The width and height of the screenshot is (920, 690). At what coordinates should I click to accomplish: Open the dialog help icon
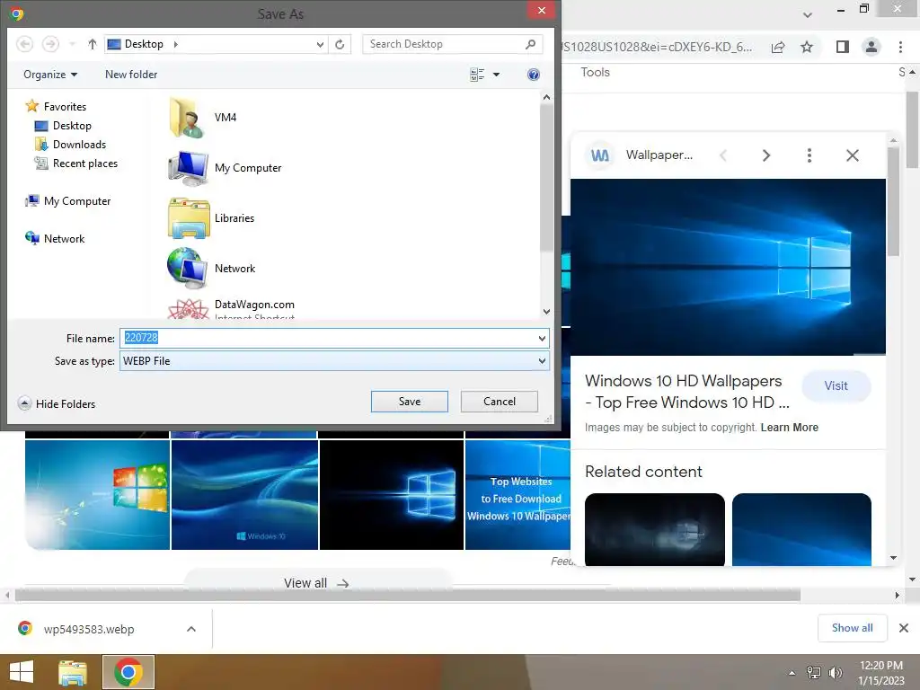[534, 75]
